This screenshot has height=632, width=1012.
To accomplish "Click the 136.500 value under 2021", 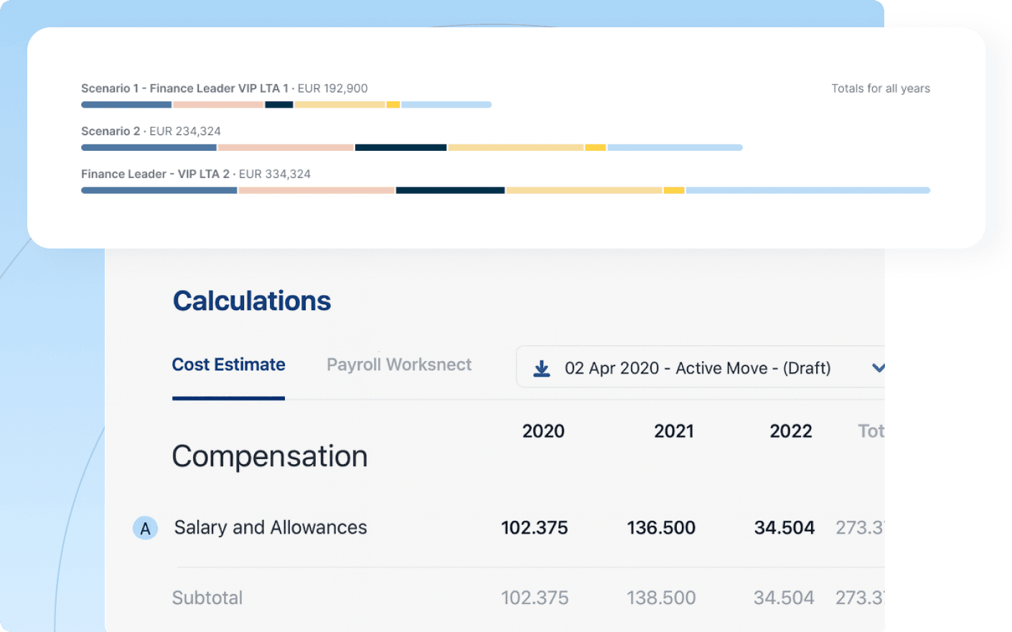I will click(661, 528).
